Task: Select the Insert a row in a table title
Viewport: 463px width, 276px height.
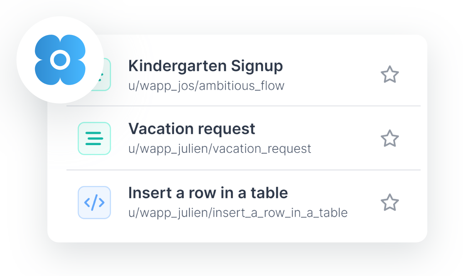Action: (208, 192)
